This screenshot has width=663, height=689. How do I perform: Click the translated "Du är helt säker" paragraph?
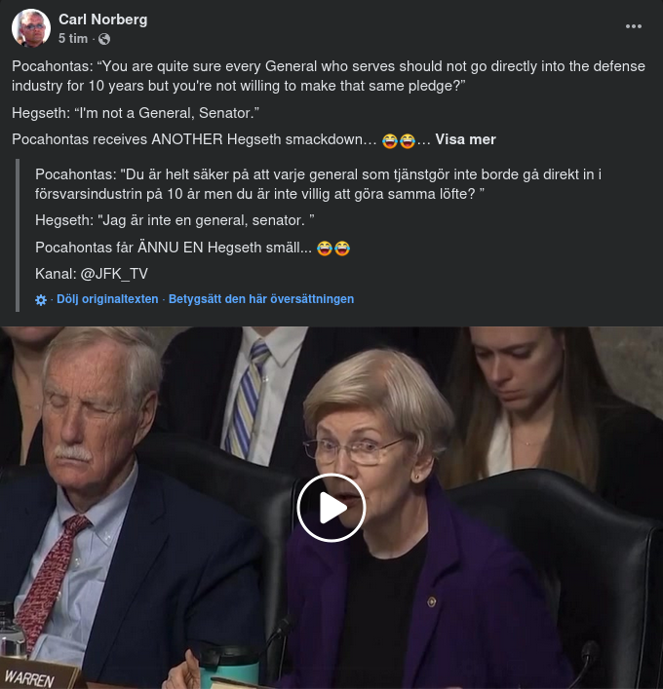317,184
